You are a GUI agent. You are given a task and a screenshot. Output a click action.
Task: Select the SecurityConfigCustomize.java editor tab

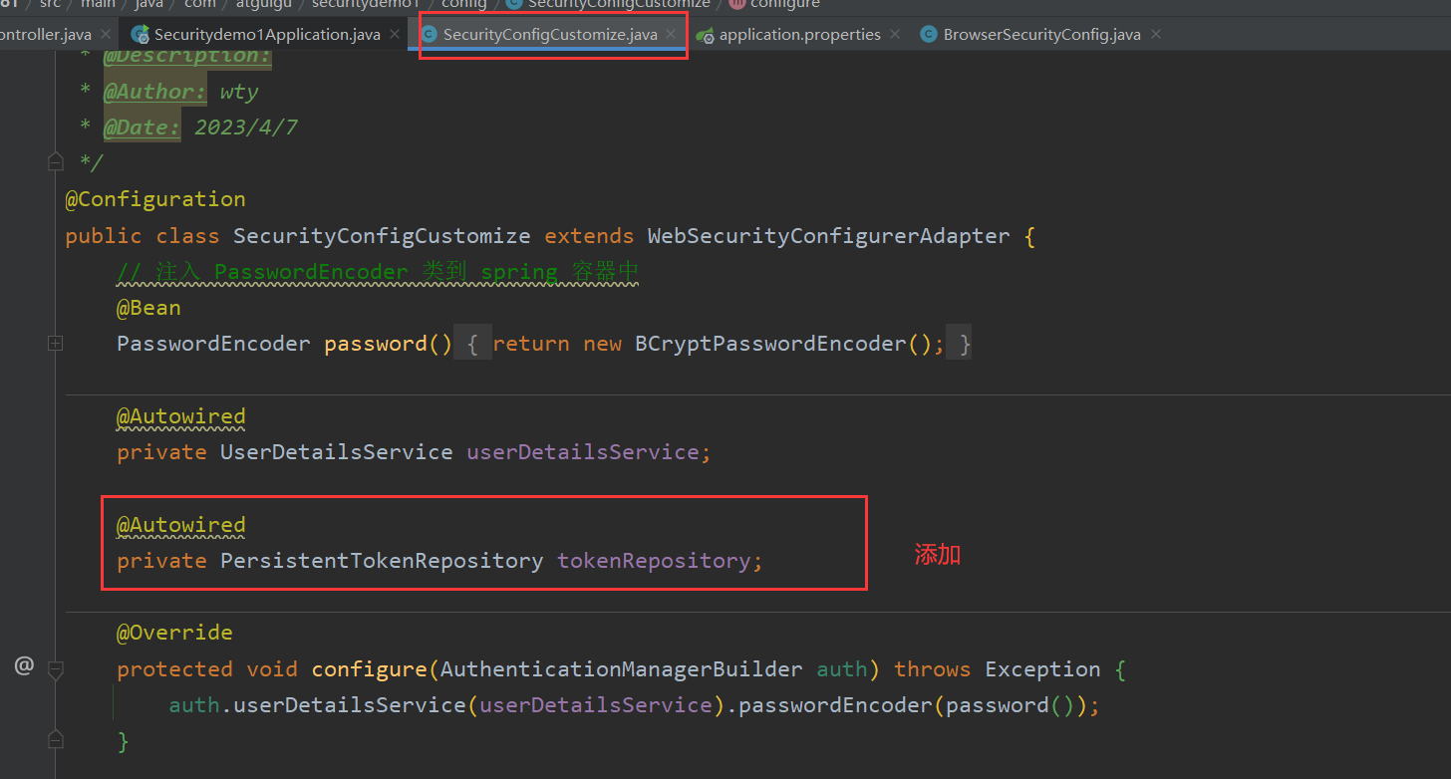[550, 34]
